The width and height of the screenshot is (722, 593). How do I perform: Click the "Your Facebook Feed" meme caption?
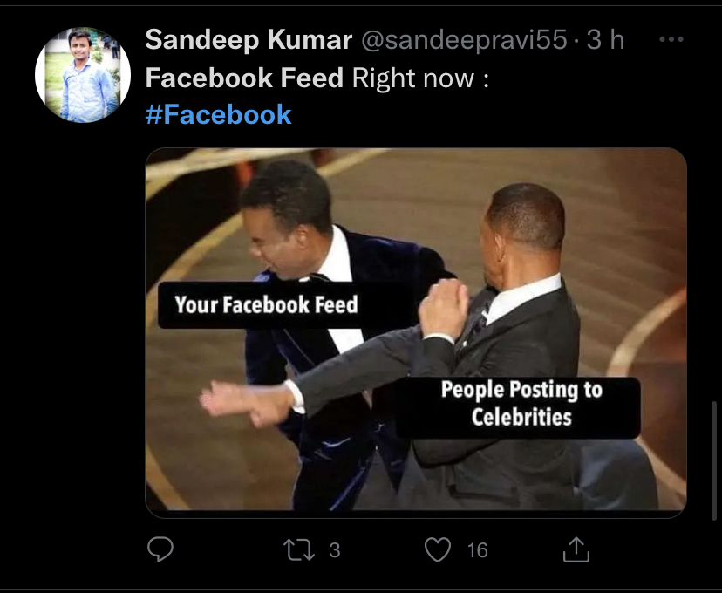coord(266,305)
